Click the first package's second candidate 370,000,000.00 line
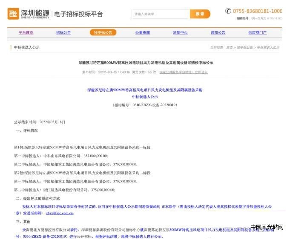287x240 pixels. coord(76,165)
